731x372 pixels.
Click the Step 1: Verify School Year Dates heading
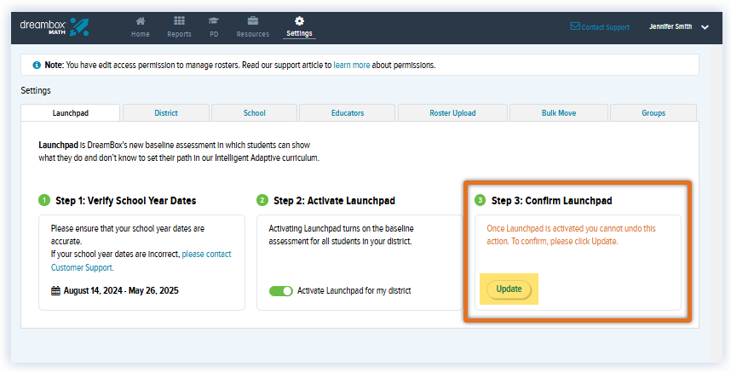(126, 201)
